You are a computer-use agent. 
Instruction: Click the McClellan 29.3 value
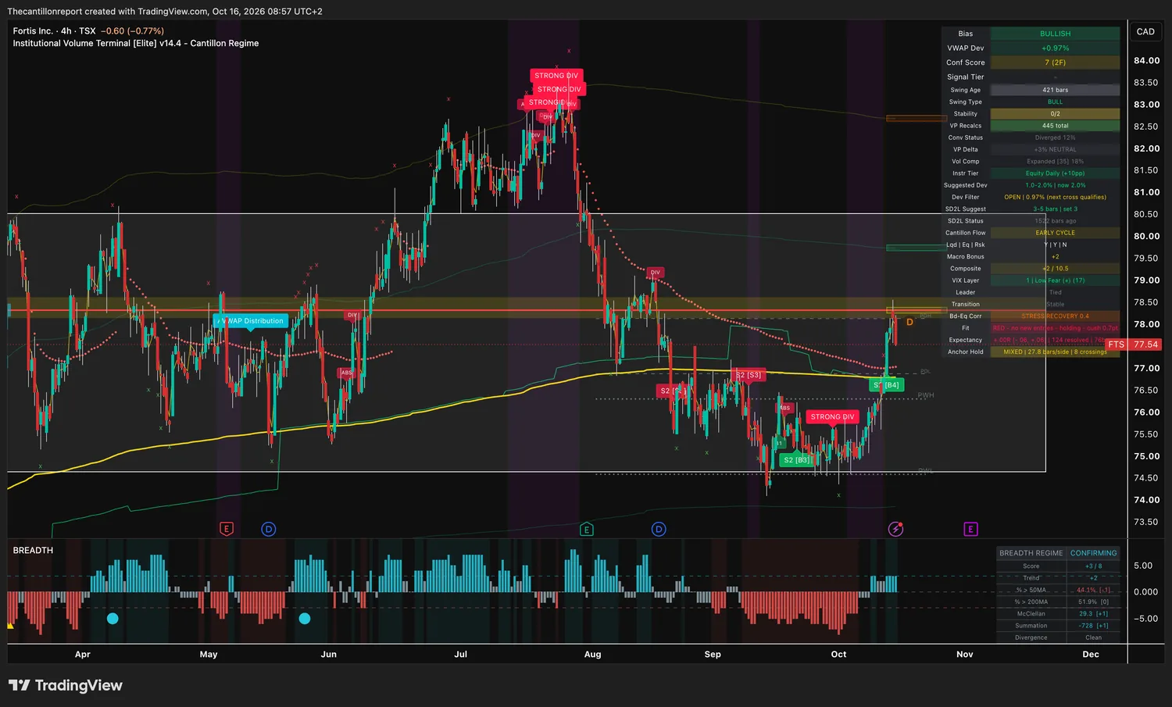click(1093, 614)
